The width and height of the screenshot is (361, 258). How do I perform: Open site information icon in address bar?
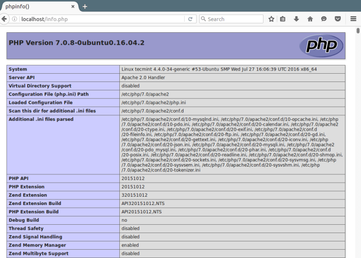[15, 19]
